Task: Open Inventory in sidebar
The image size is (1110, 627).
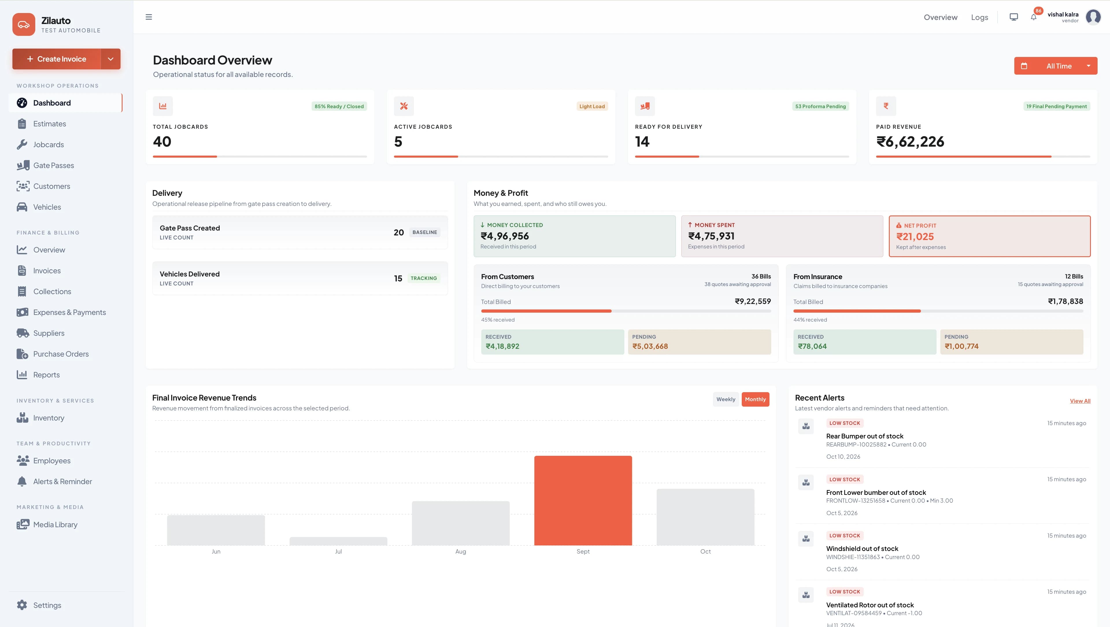Action: [x=65, y=418]
